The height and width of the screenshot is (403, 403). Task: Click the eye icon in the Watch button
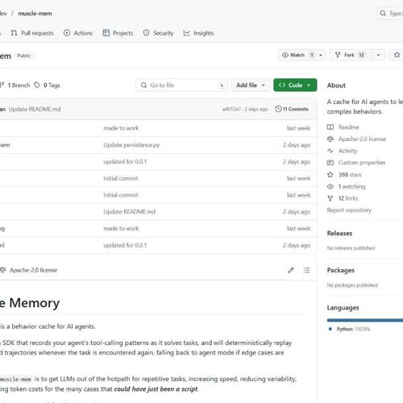285,55
